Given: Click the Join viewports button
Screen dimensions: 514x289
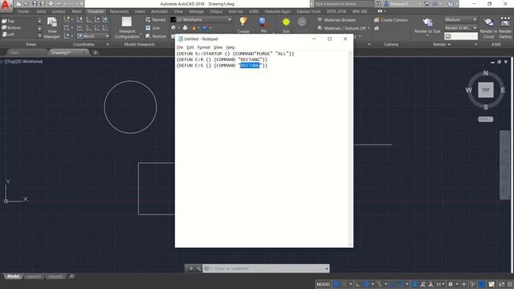Looking at the screenshot, I should (x=153, y=28).
